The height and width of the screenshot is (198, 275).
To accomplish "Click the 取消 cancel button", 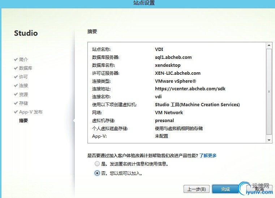I will coord(259,189).
